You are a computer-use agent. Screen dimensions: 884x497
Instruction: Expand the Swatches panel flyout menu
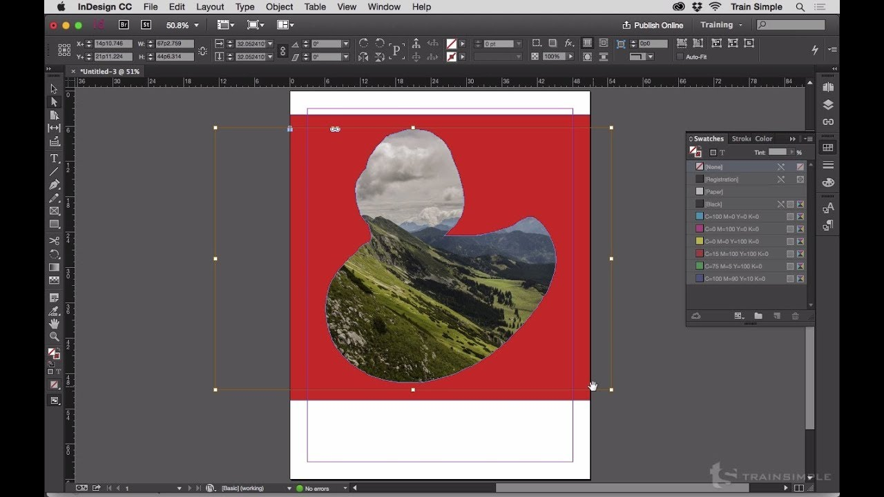tap(808, 139)
